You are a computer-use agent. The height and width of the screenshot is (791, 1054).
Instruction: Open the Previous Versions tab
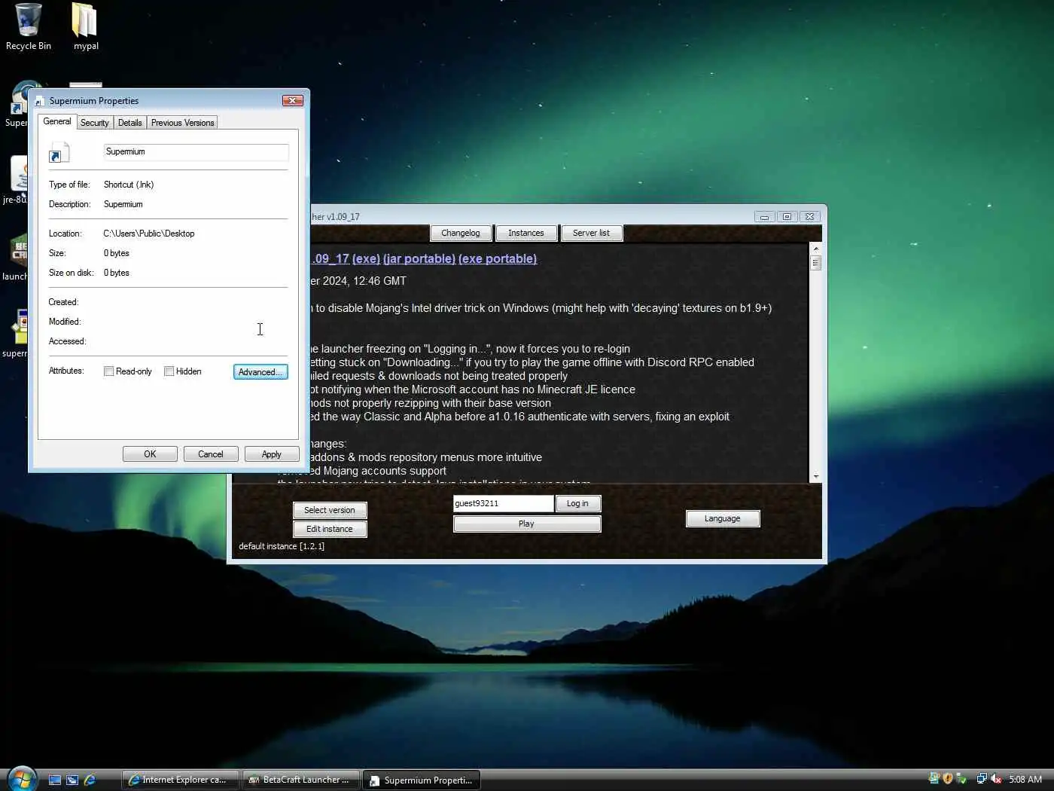182,123
